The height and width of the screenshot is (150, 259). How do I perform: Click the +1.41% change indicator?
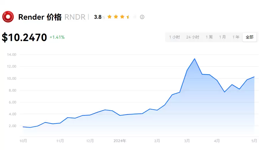coord(57,37)
